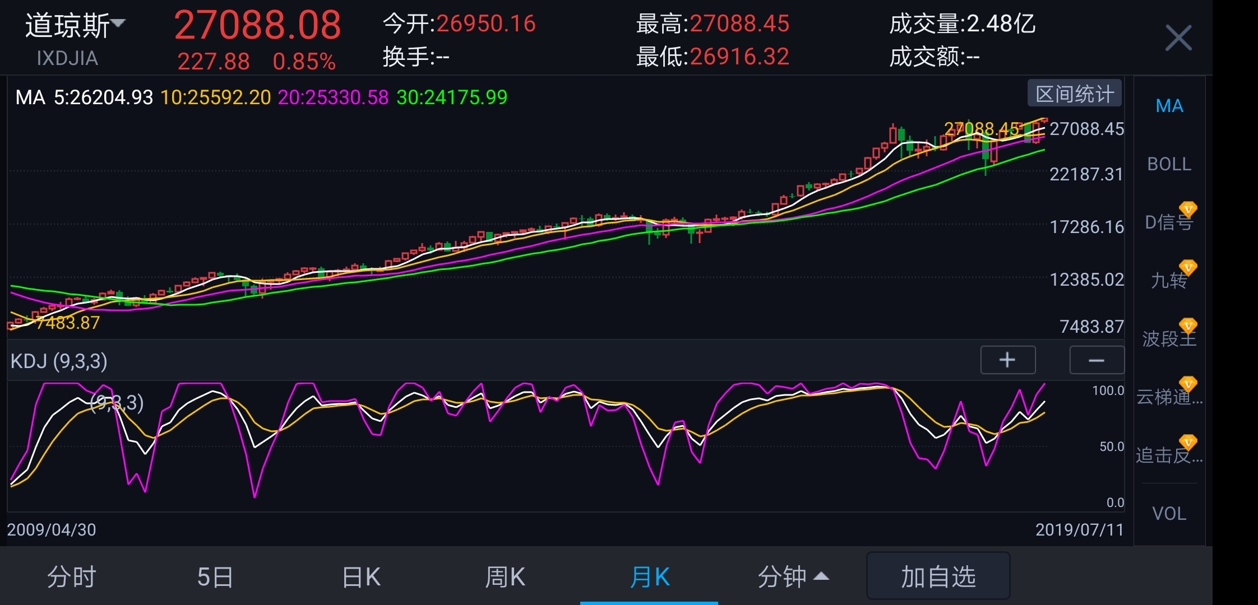Zoom in chart with plus button
1258x605 pixels.
click(1007, 360)
